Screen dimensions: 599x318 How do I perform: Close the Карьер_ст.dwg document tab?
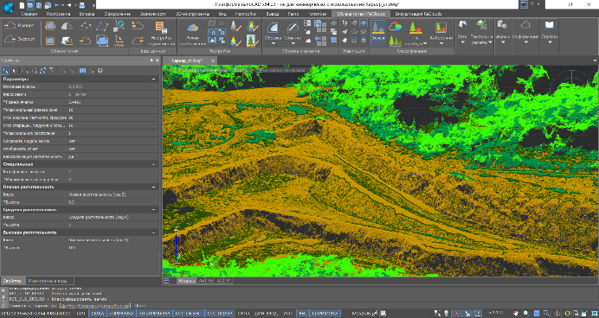point(214,60)
